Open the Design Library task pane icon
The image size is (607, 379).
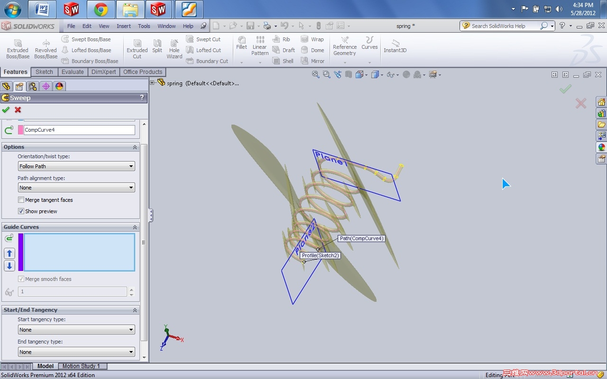[x=601, y=114]
